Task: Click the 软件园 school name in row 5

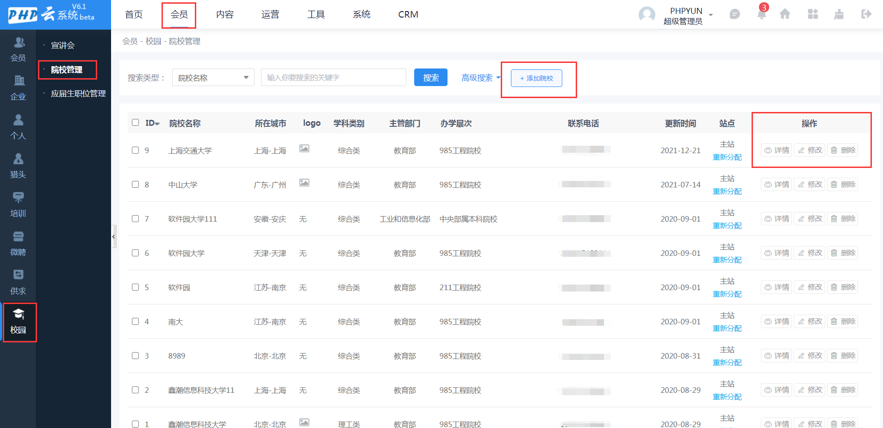Action: click(x=179, y=287)
